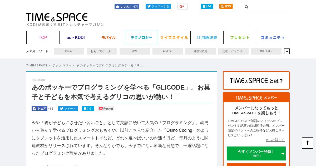Click the テクノロジー breadcrumb link
The height and width of the screenshot is (166, 316).
coord(62,65)
